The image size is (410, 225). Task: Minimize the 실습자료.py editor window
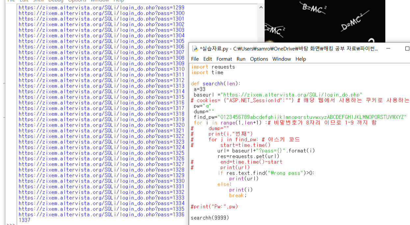(x=388, y=49)
